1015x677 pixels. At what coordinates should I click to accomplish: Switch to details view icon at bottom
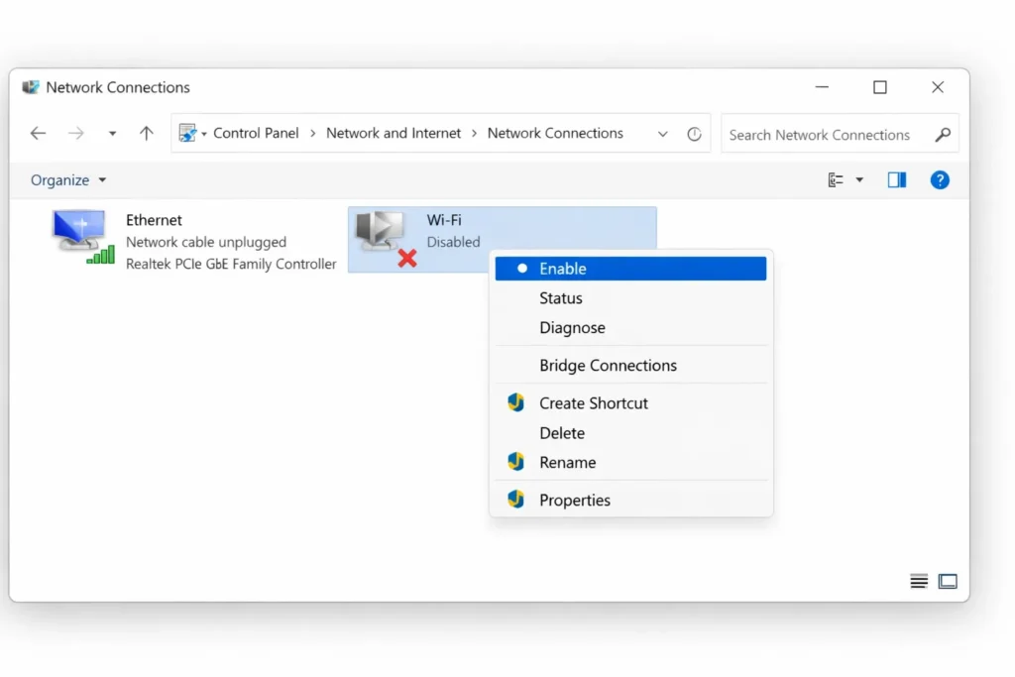(919, 582)
